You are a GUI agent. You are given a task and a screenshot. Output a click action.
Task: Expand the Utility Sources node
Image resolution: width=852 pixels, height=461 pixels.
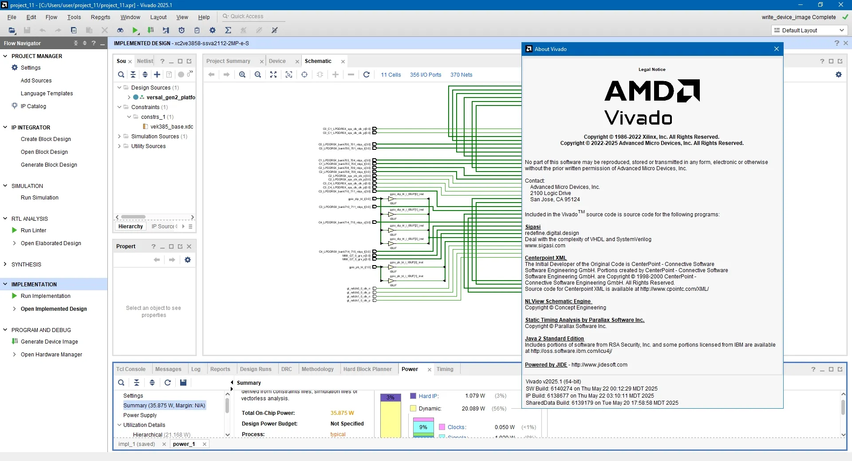coord(119,146)
